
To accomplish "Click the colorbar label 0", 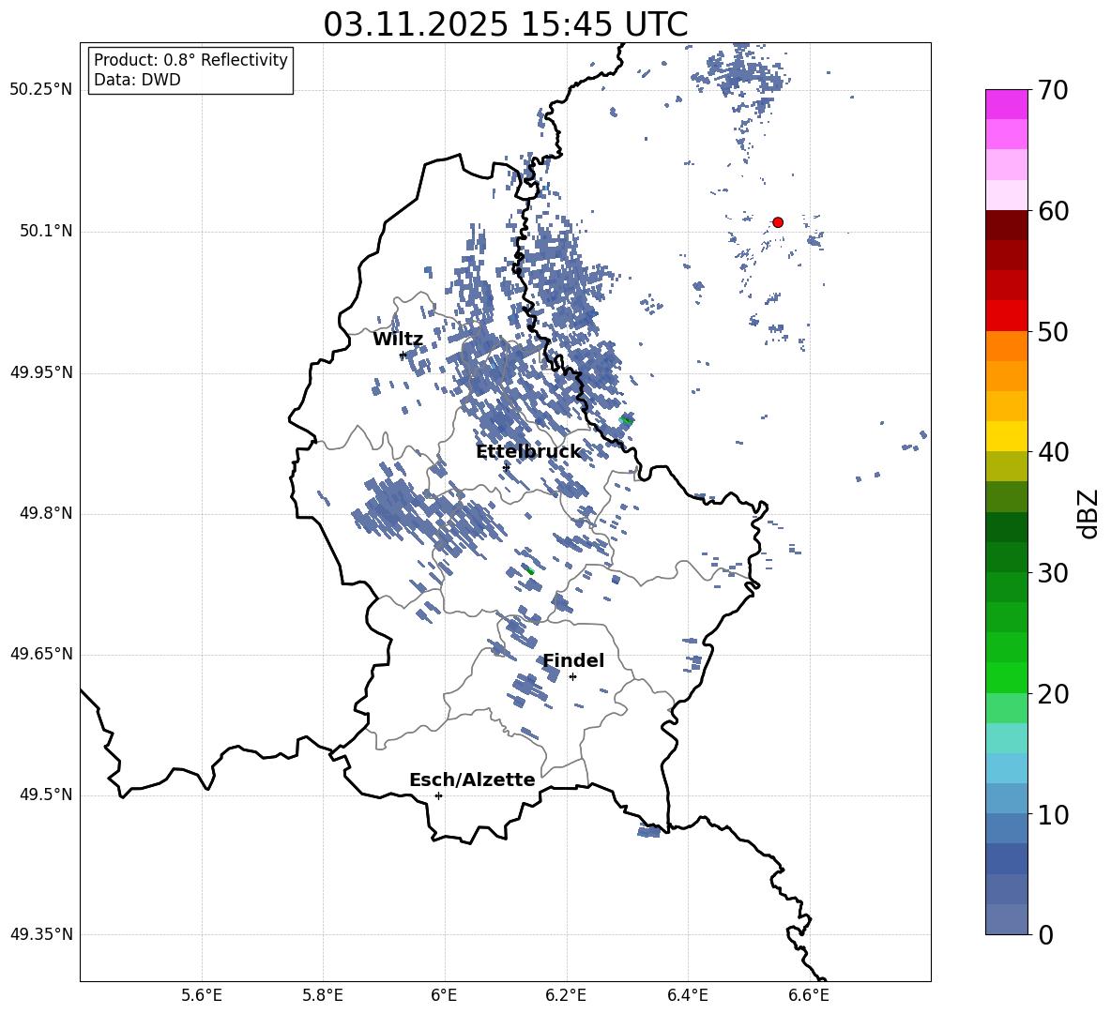I will [1045, 934].
